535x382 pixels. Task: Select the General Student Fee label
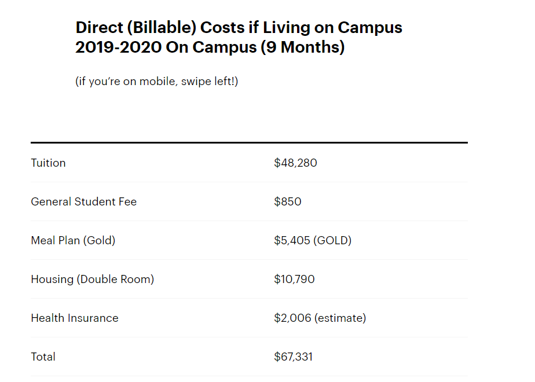pyautogui.click(x=83, y=201)
